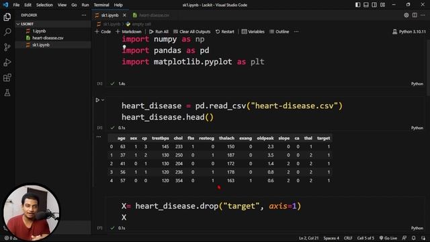The image size is (430, 242).
Task: Click the empty cell breadcrumb
Action: click(x=139, y=24)
